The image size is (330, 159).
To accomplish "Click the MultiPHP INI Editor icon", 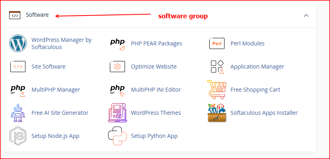I will [117, 91].
